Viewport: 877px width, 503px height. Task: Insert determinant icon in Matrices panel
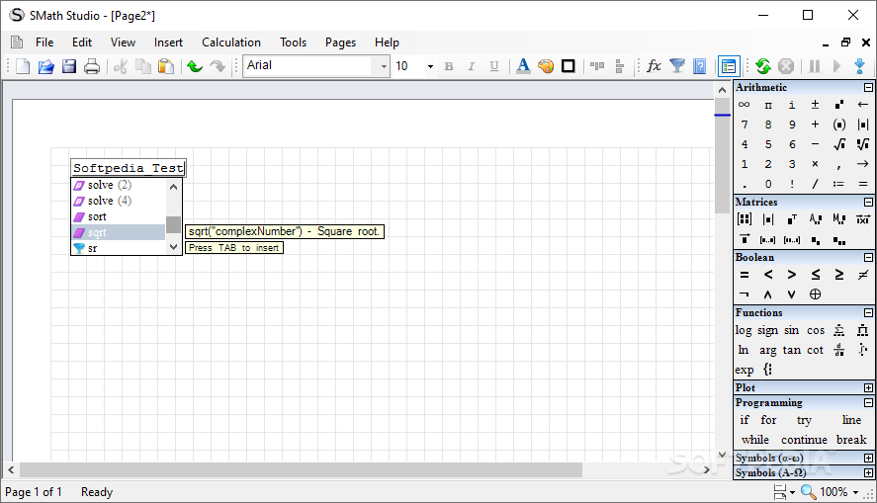click(x=768, y=219)
